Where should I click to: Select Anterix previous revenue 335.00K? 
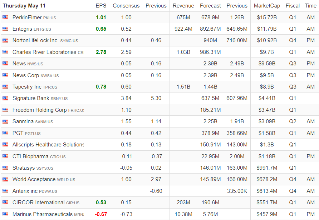pyautogui.click(x=237, y=191)
